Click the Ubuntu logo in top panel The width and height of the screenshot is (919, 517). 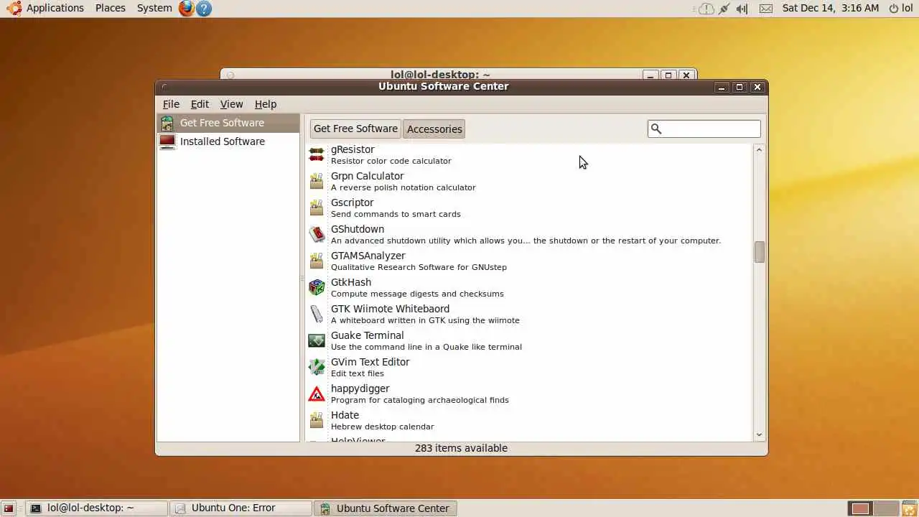tap(14, 8)
